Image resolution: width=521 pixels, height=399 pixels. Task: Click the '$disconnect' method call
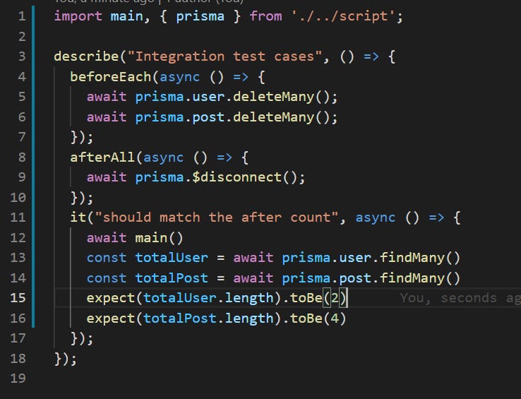coord(237,177)
